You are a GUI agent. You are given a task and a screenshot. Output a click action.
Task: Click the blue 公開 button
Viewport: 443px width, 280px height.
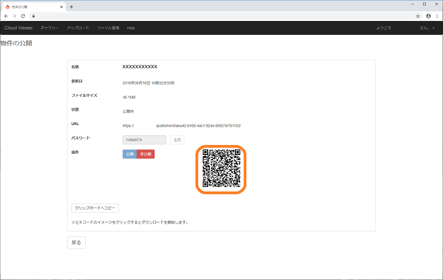pos(130,154)
